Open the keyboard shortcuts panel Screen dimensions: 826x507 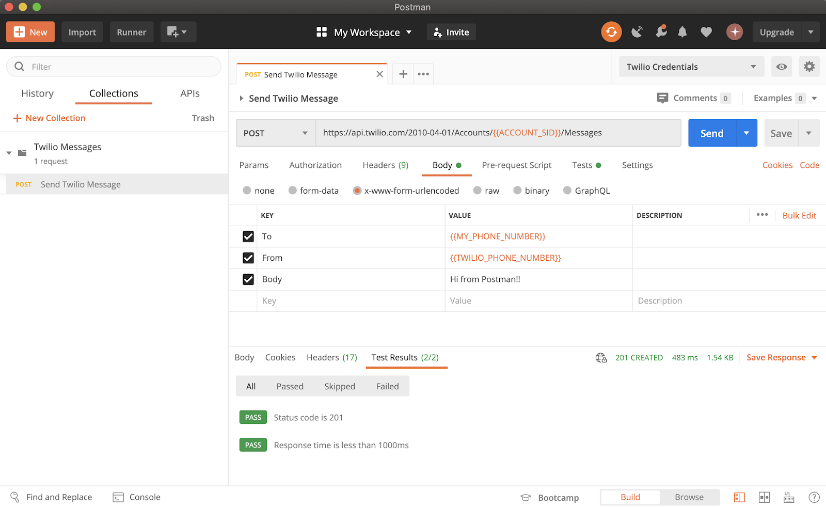(x=788, y=497)
